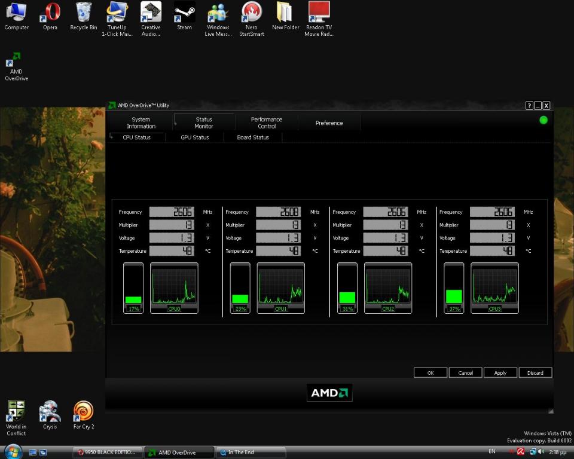Click the network tray icon
This screenshot has width=574, height=459.
click(x=533, y=452)
